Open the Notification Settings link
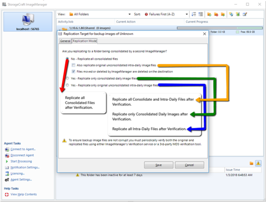266x202 pixels. coord(25,167)
